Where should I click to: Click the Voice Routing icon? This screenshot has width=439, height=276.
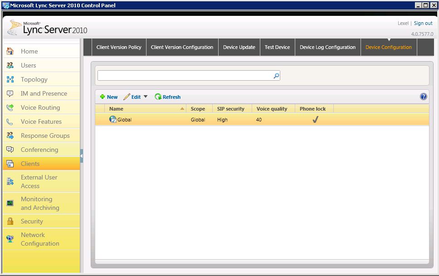[x=10, y=107]
